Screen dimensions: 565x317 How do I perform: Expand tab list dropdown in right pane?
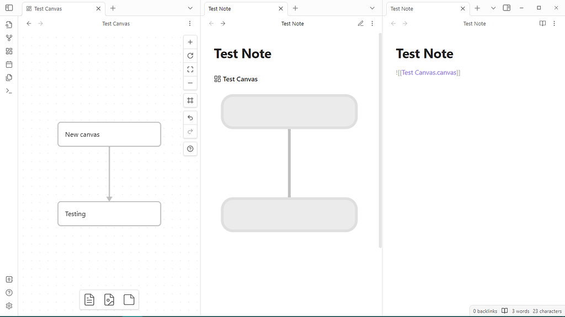tap(493, 8)
